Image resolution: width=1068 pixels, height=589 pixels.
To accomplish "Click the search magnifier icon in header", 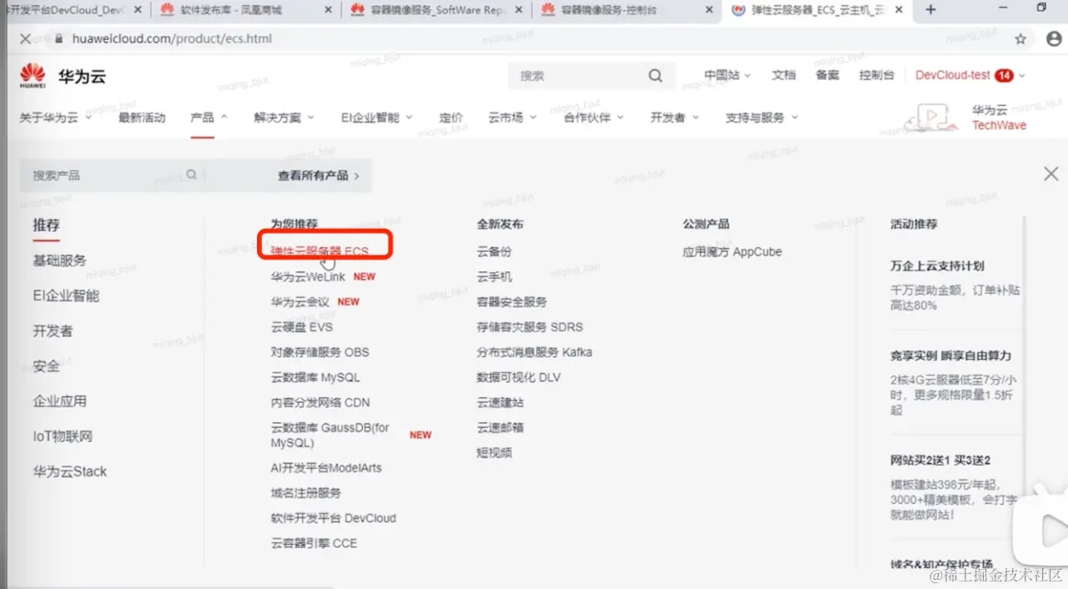I will [655, 76].
